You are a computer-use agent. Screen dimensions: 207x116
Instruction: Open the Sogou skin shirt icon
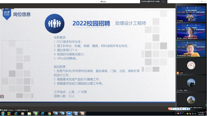click(x=186, y=109)
